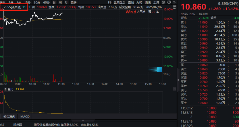Viewport: 239px width, 127px height.
Task: Activate the 画线 drawing tool
Action: [148, 3]
